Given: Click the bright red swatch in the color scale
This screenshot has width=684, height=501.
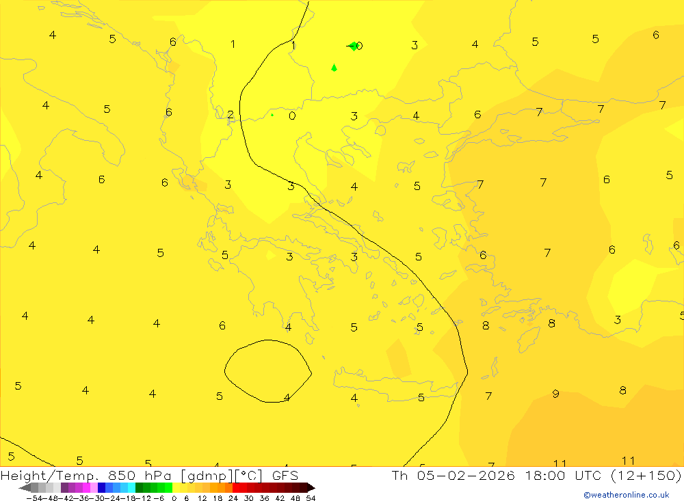Looking at the screenshot, I should [x=236, y=487].
